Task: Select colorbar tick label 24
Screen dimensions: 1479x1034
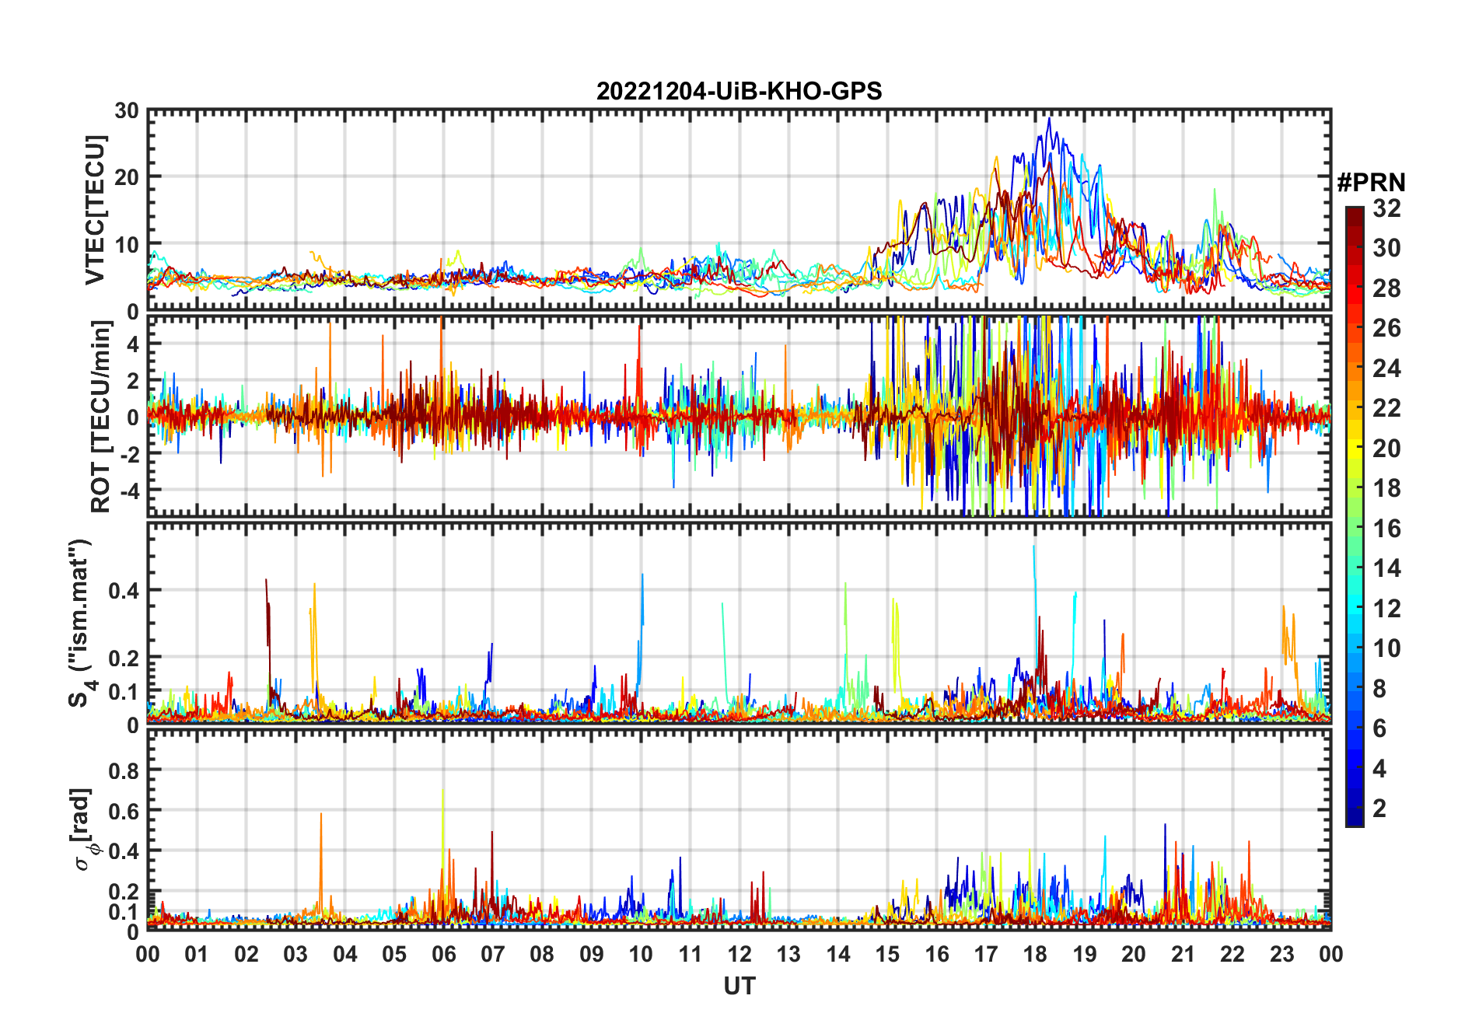Action: 1386,369
